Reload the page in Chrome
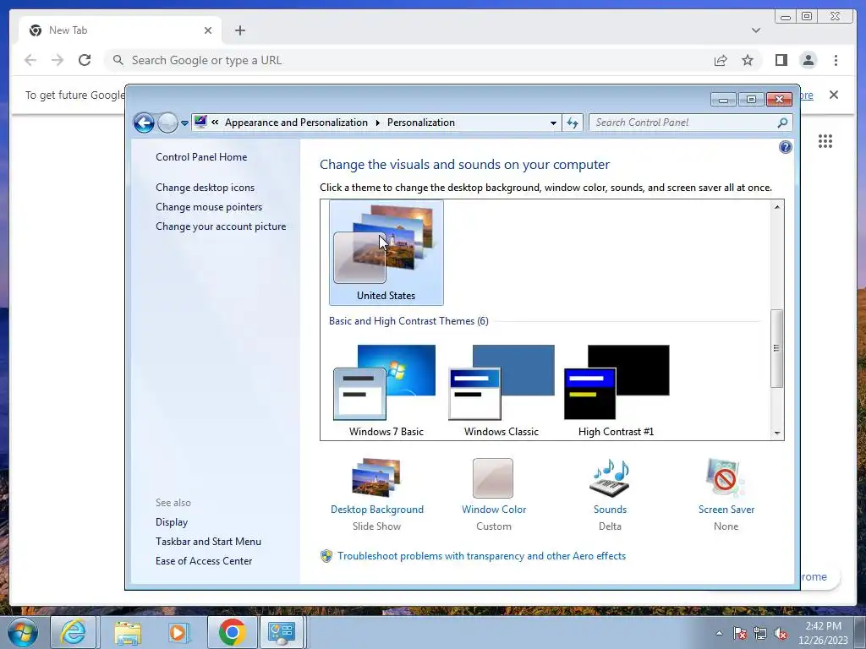 [x=85, y=60]
